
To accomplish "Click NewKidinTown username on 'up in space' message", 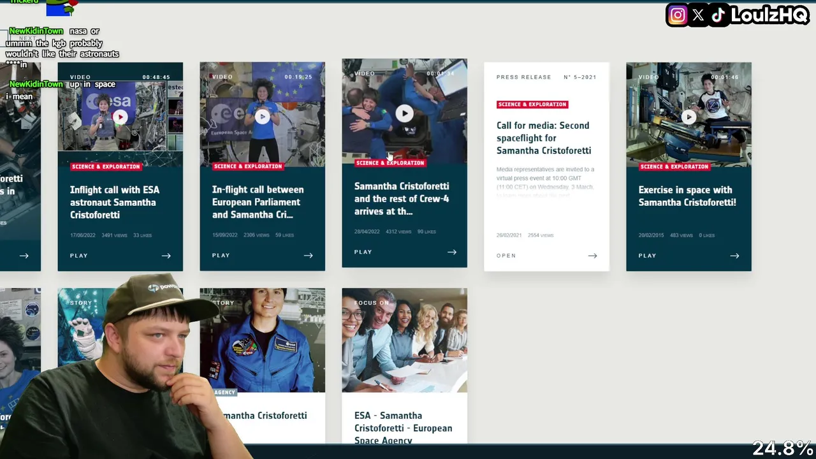I will tap(36, 84).
